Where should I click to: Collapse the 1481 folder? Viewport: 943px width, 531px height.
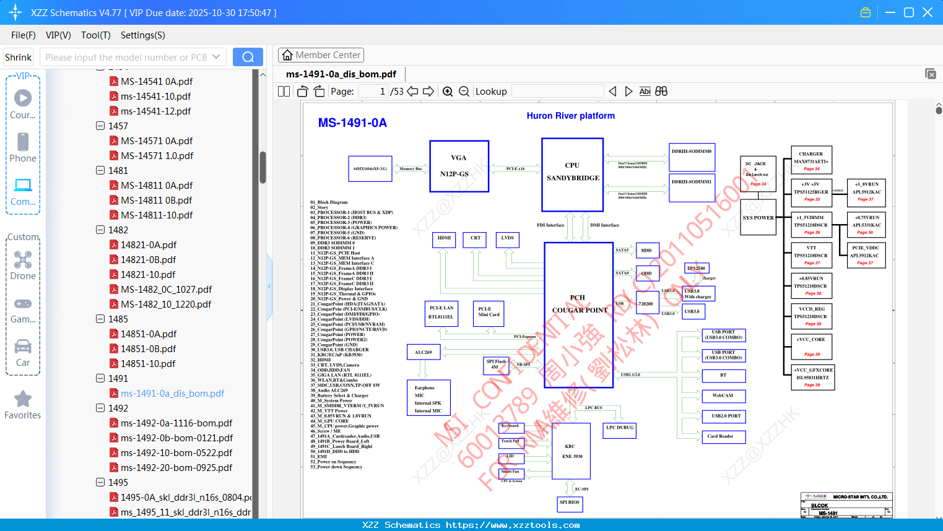point(100,170)
